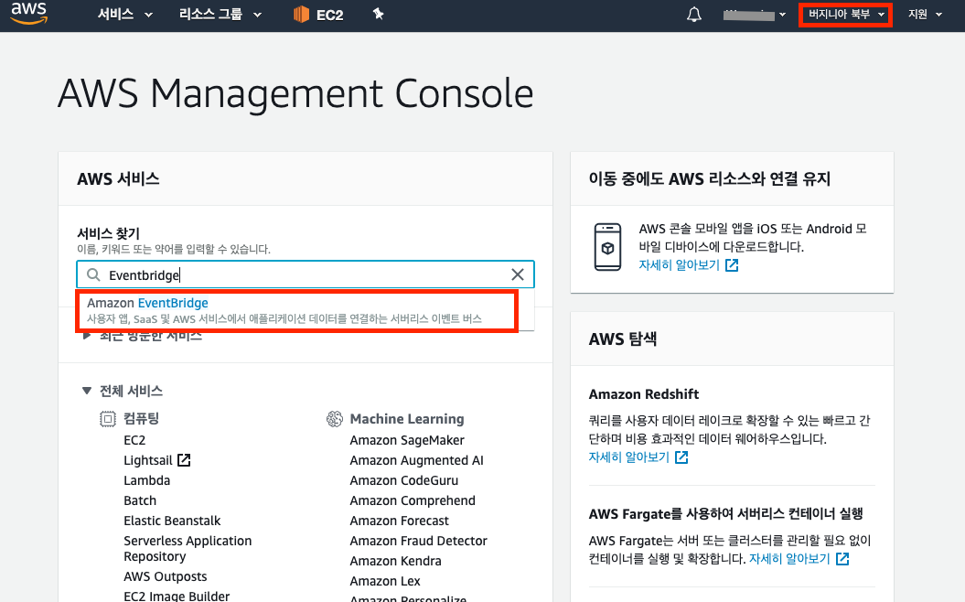Click AWS Fargate serverless container heading

point(725,513)
